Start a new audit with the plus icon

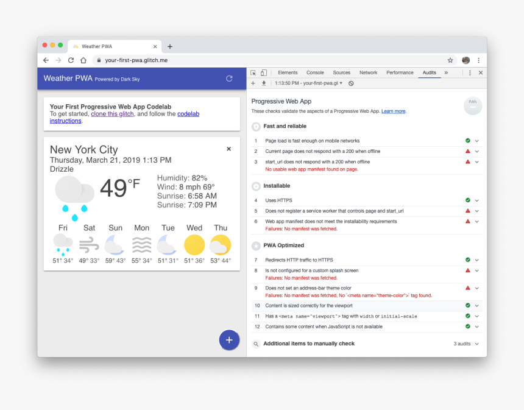pyautogui.click(x=253, y=83)
